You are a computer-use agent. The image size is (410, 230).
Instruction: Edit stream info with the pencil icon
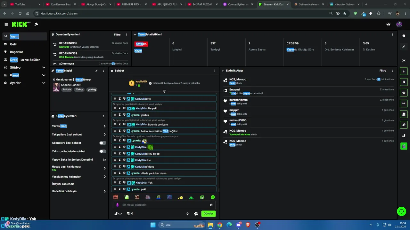96,71
